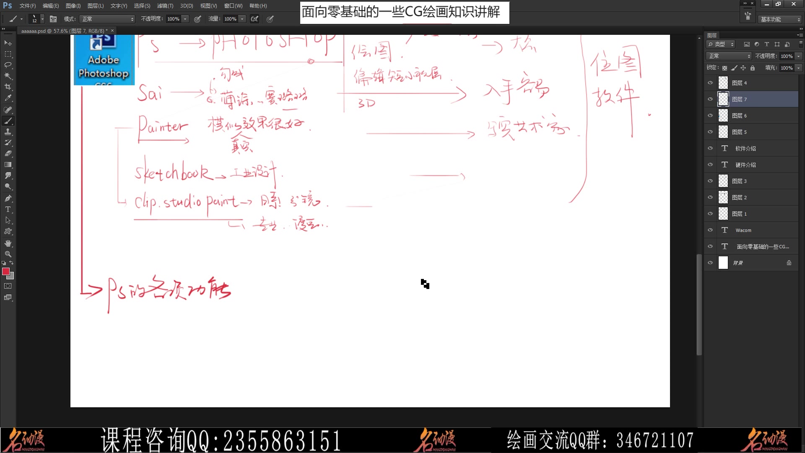Click on 图层7 layer thumbnail
Image resolution: width=805 pixels, height=453 pixels.
coord(723,99)
